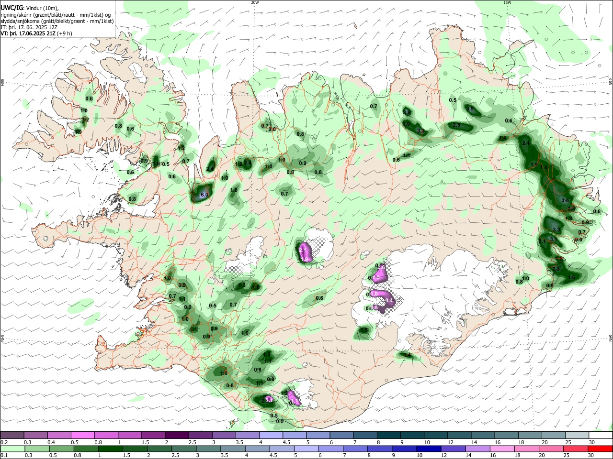Click the '20W' longitude label at the top
This screenshot has height=459, width=613.
tap(255, 2)
